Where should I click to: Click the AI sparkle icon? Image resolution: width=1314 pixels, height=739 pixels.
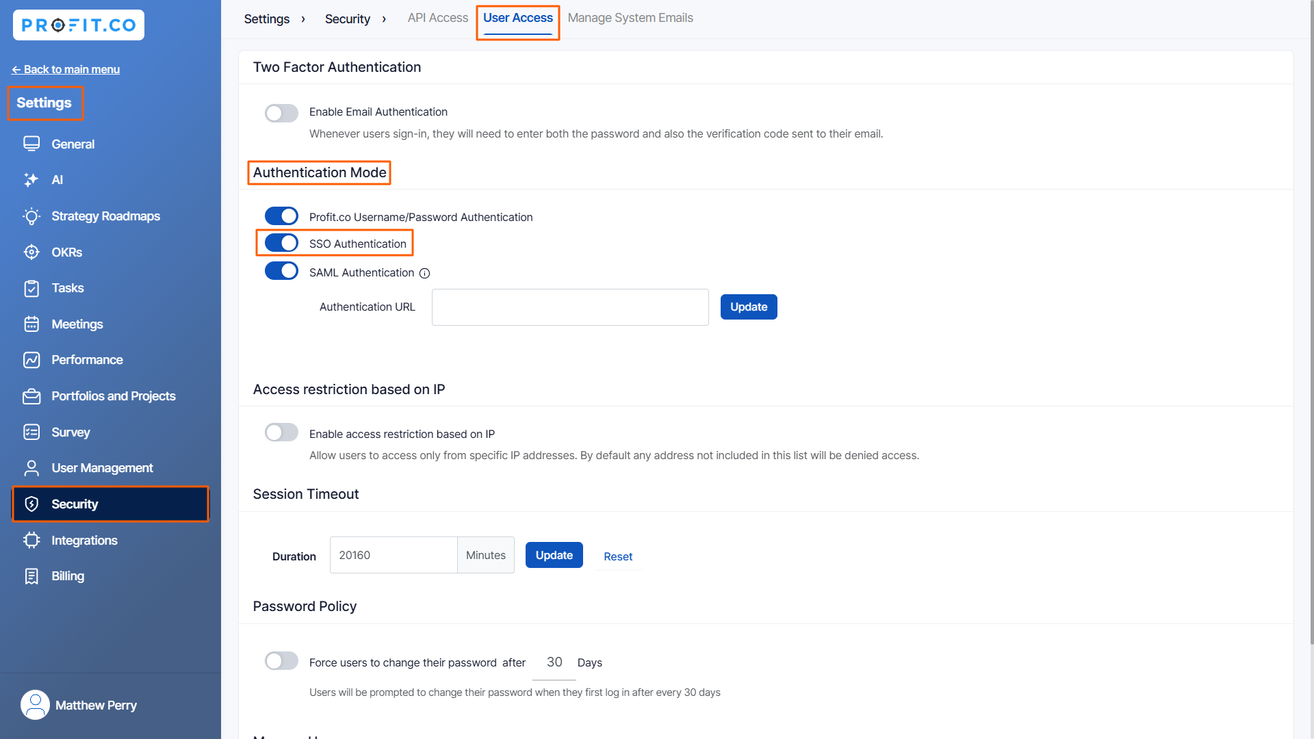coord(31,180)
